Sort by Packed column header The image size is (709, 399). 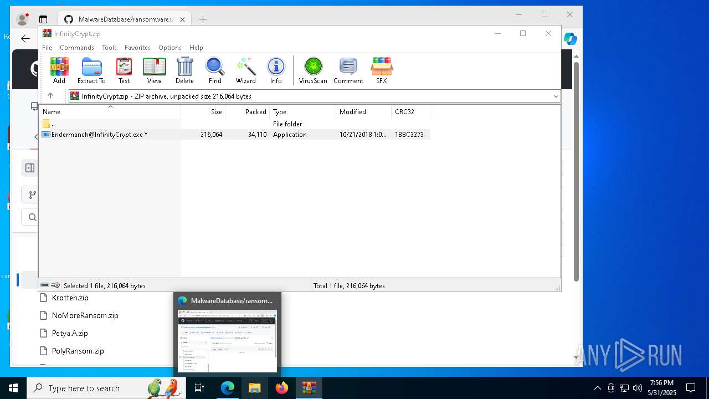(x=248, y=111)
